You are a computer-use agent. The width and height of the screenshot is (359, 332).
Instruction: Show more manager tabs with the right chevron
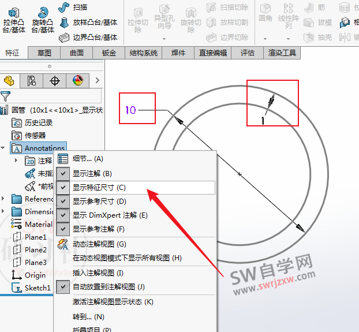click(98, 80)
